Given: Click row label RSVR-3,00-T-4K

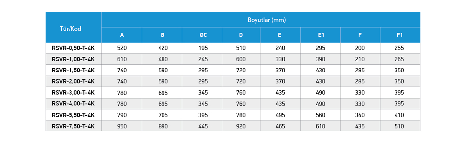Looking at the screenshot, I should [x=73, y=93].
